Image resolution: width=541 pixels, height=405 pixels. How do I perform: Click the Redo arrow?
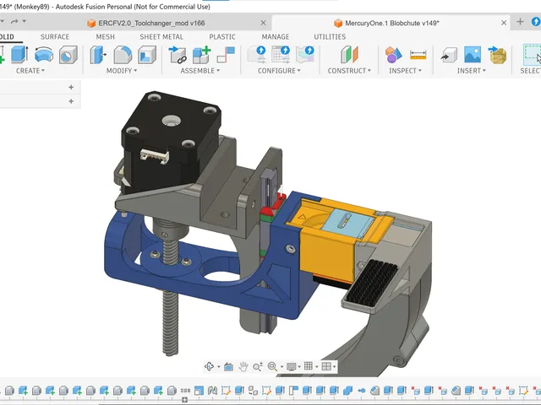[14, 21]
